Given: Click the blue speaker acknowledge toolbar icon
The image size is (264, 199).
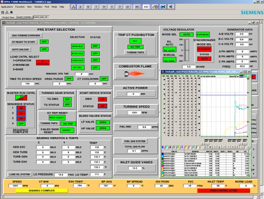Looking at the screenshot, I should (x=163, y=7).
